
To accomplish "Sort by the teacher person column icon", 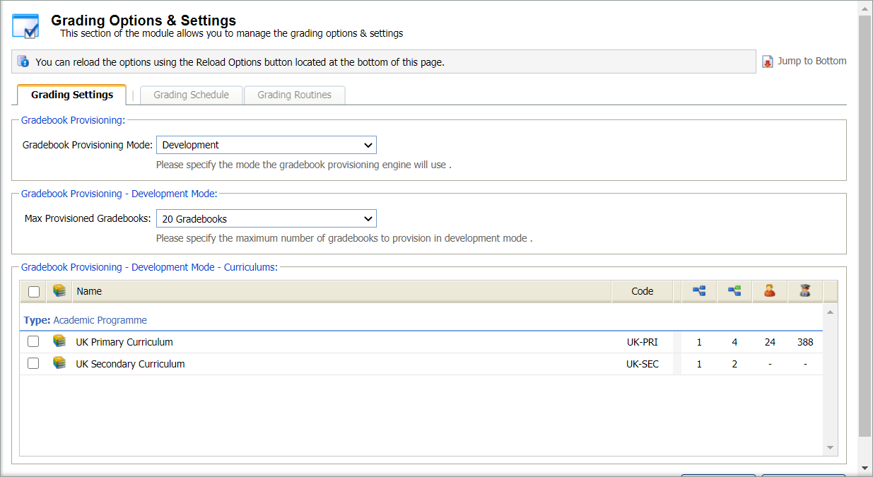I will click(x=770, y=290).
